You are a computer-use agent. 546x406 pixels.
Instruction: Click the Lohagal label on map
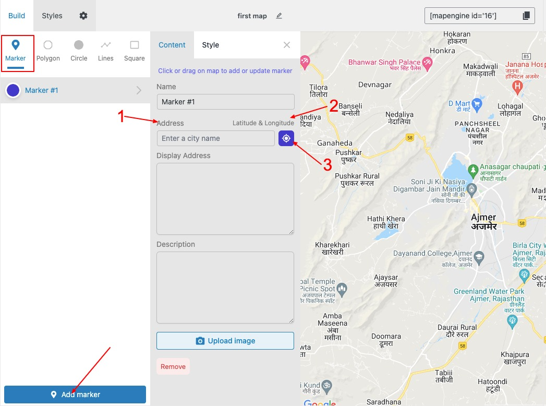coord(510,110)
